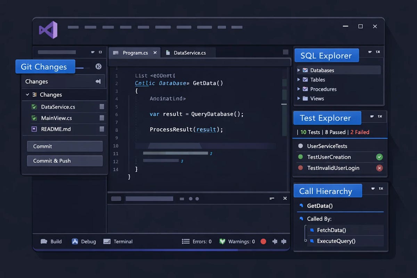Collapse the Changes section in Git Changes
The height and width of the screenshot is (278, 417).
(27, 94)
